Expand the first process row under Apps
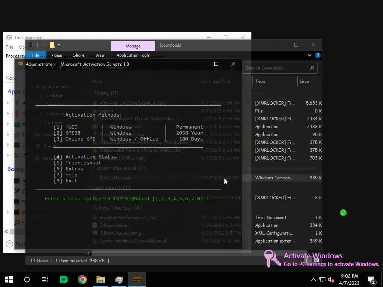The height and width of the screenshot is (287, 383). pos(8,103)
